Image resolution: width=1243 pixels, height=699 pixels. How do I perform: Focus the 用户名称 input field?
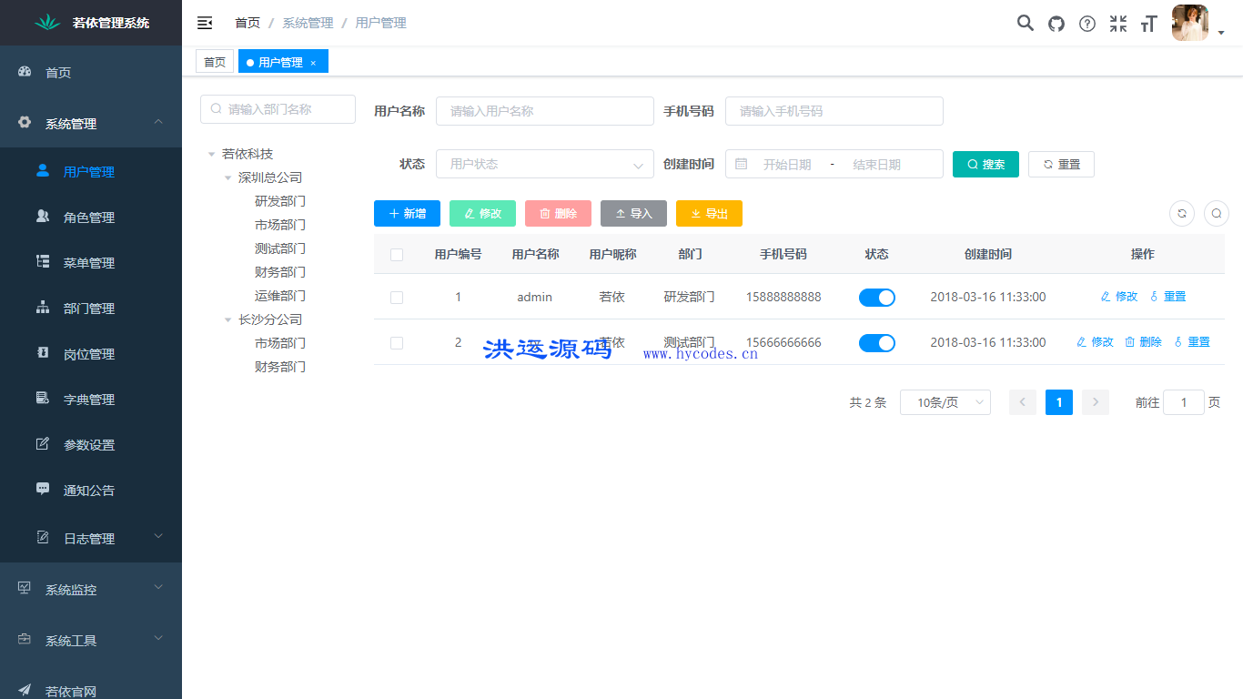pos(545,111)
